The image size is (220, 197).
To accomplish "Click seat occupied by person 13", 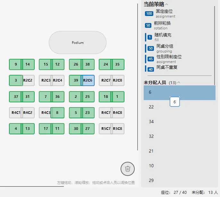I will coord(28,129).
